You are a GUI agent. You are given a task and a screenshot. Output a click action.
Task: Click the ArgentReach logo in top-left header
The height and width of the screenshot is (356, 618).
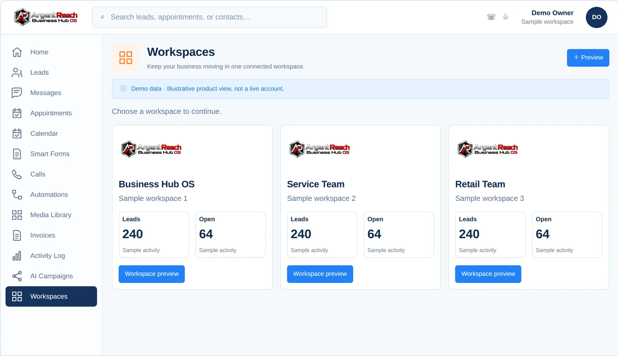click(x=46, y=17)
